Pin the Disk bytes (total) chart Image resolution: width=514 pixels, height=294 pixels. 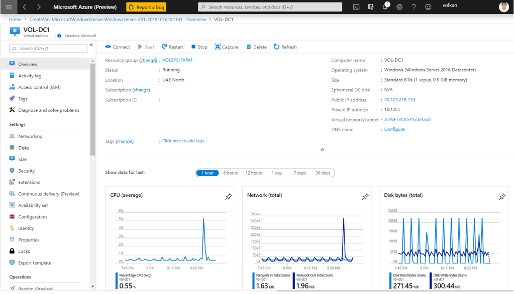point(502,197)
